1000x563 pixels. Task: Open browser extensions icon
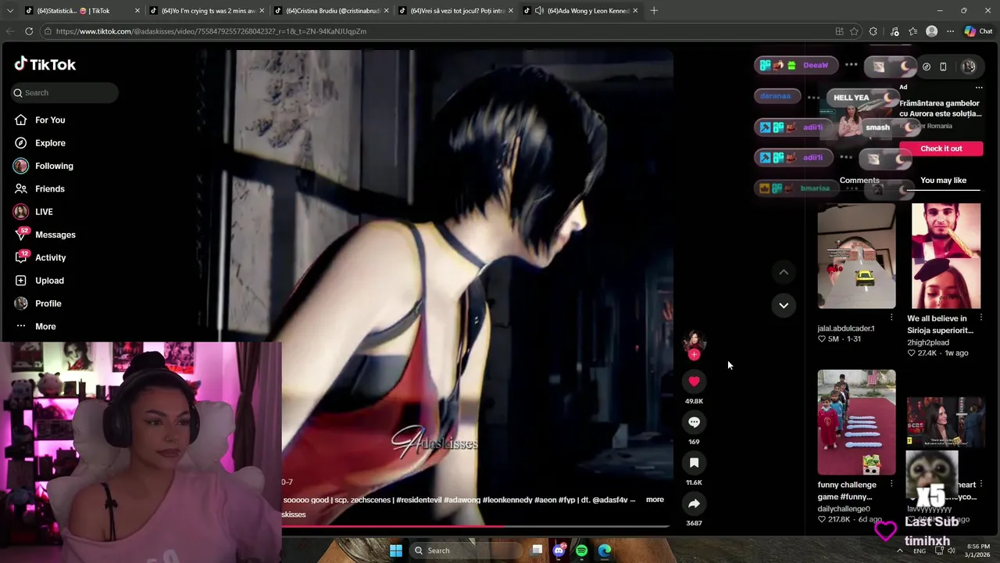coord(873,31)
